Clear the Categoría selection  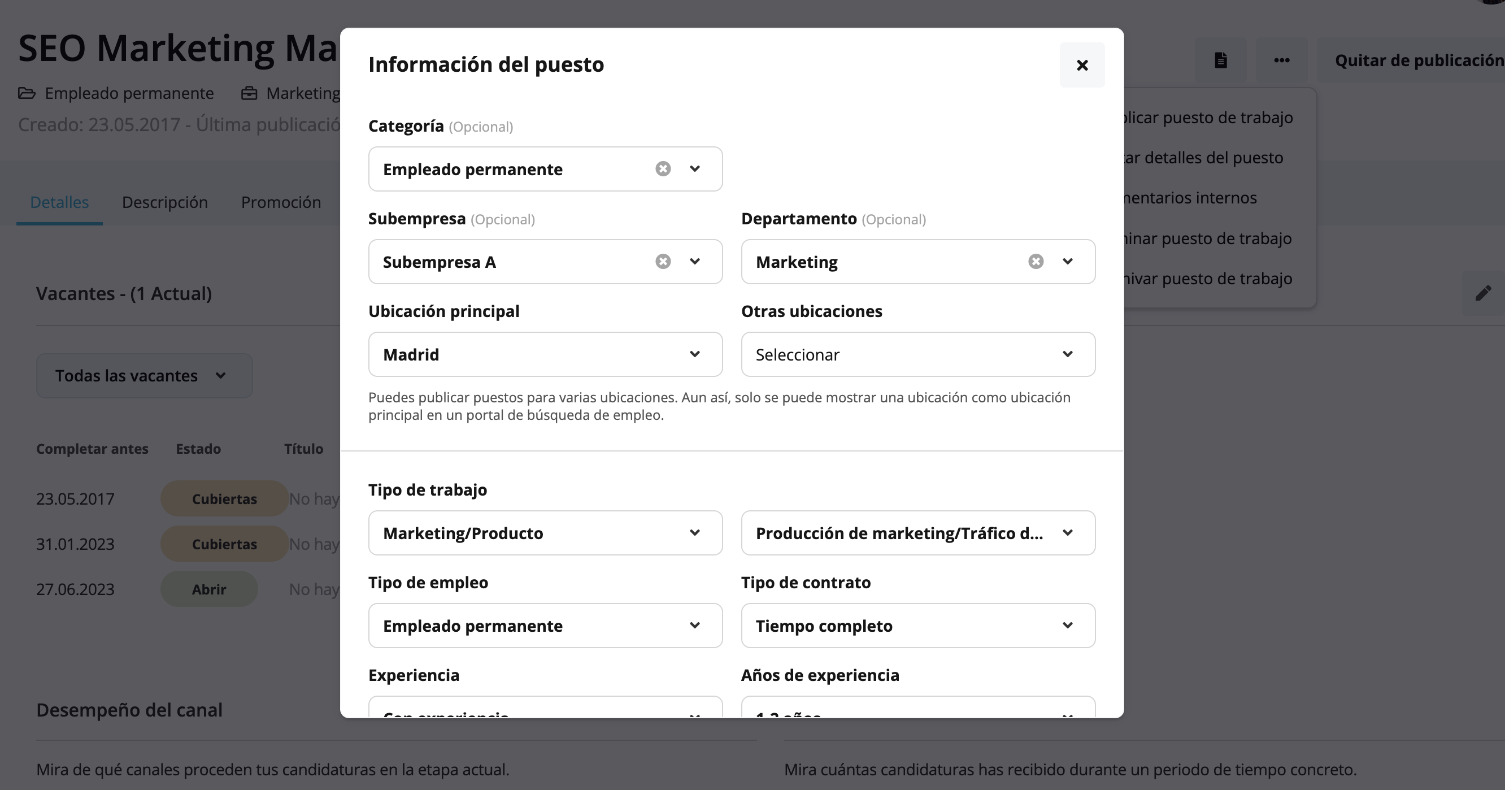(x=663, y=169)
